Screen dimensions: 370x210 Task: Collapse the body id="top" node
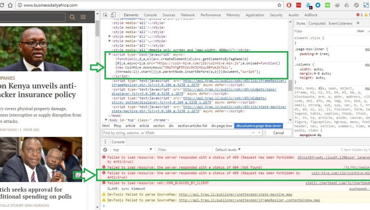[x=106, y=120]
